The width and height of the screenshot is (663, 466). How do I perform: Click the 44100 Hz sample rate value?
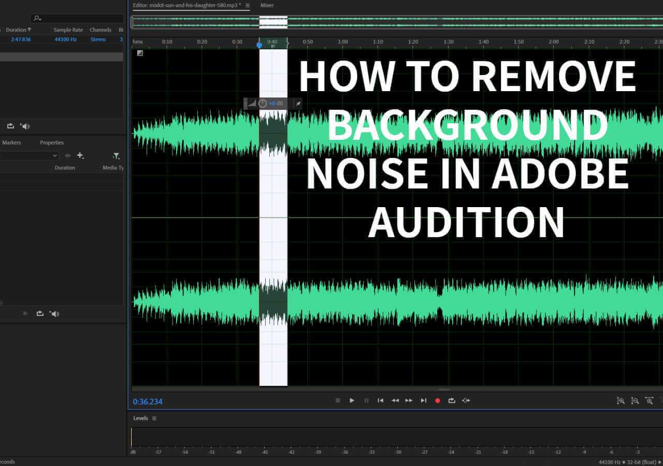point(66,39)
